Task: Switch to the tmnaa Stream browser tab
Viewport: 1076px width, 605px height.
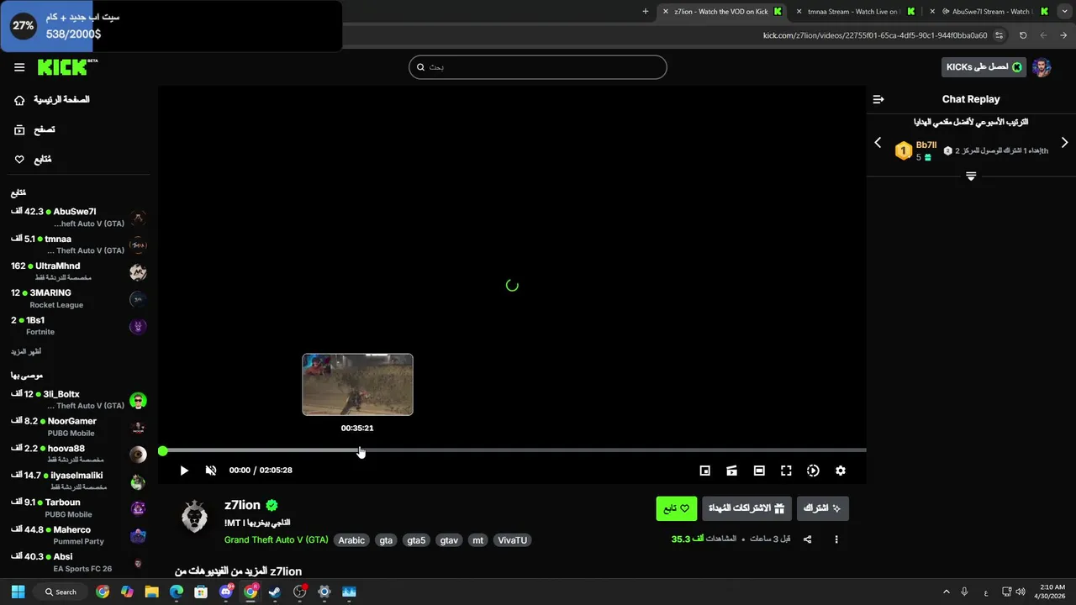Action: pyautogui.click(x=854, y=12)
